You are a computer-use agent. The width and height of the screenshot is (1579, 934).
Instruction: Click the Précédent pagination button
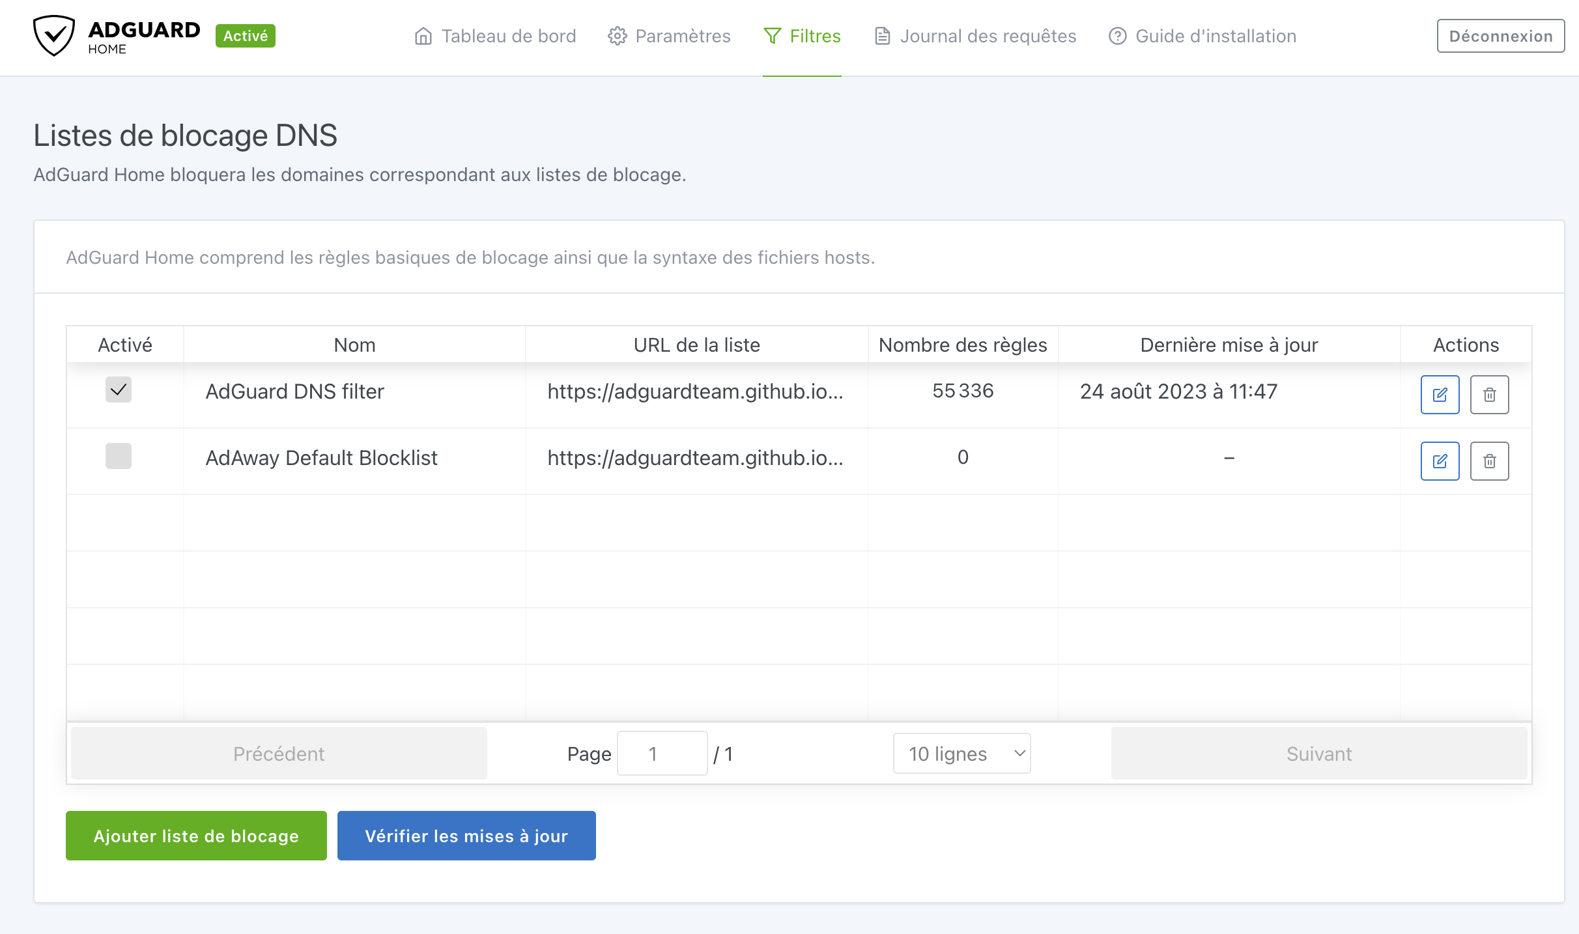279,754
